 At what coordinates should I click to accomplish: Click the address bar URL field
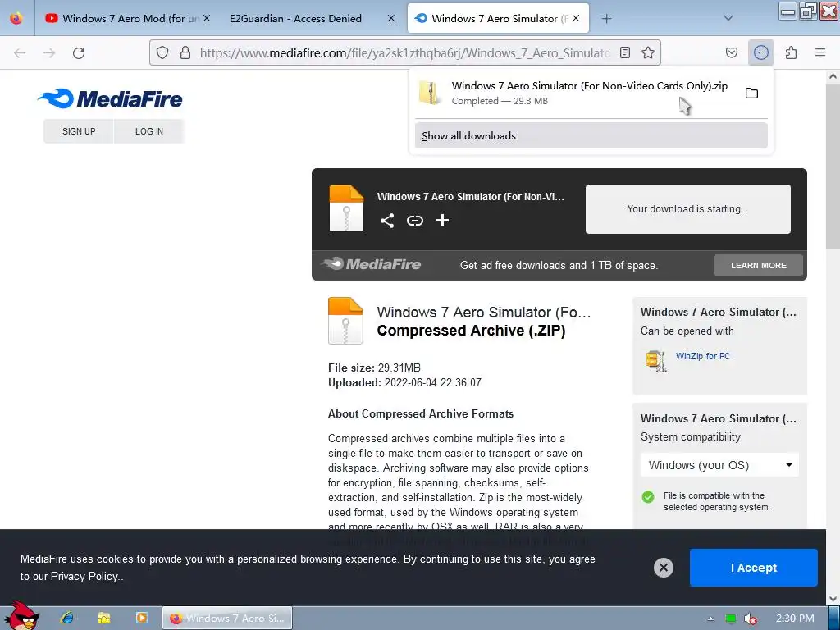click(404, 52)
